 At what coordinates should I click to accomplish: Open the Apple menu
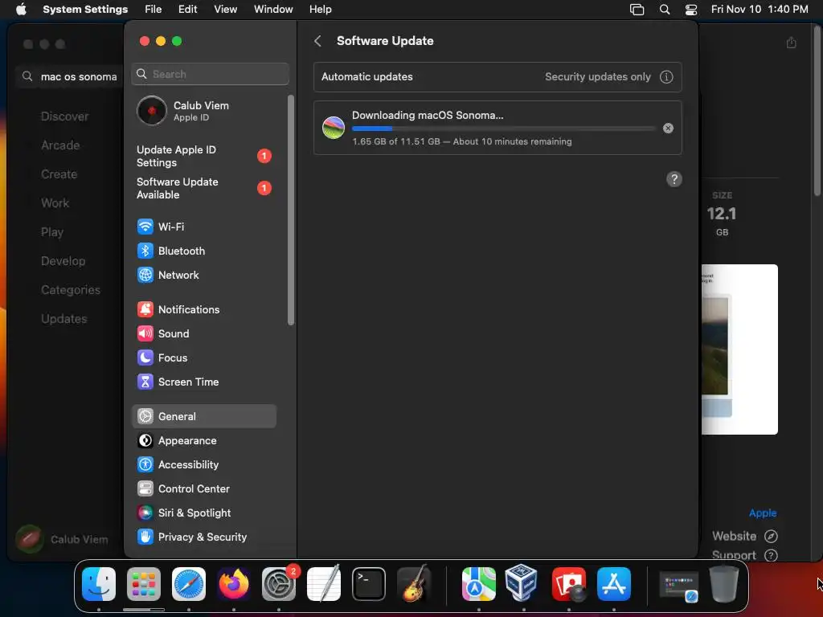click(21, 10)
